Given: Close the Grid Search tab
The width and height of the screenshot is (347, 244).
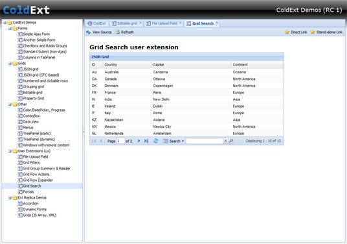Looking at the screenshot, I should 217,23.
